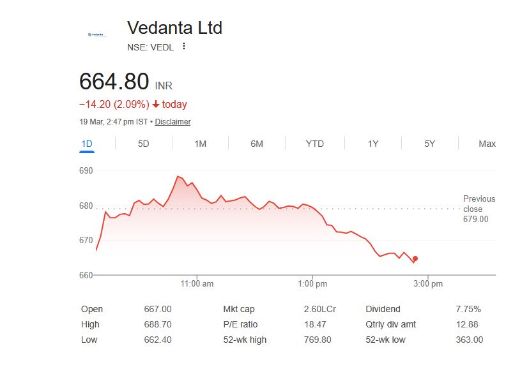Image resolution: width=506 pixels, height=367 pixels.
Task: Select the YTD chart range
Action: coord(315,144)
